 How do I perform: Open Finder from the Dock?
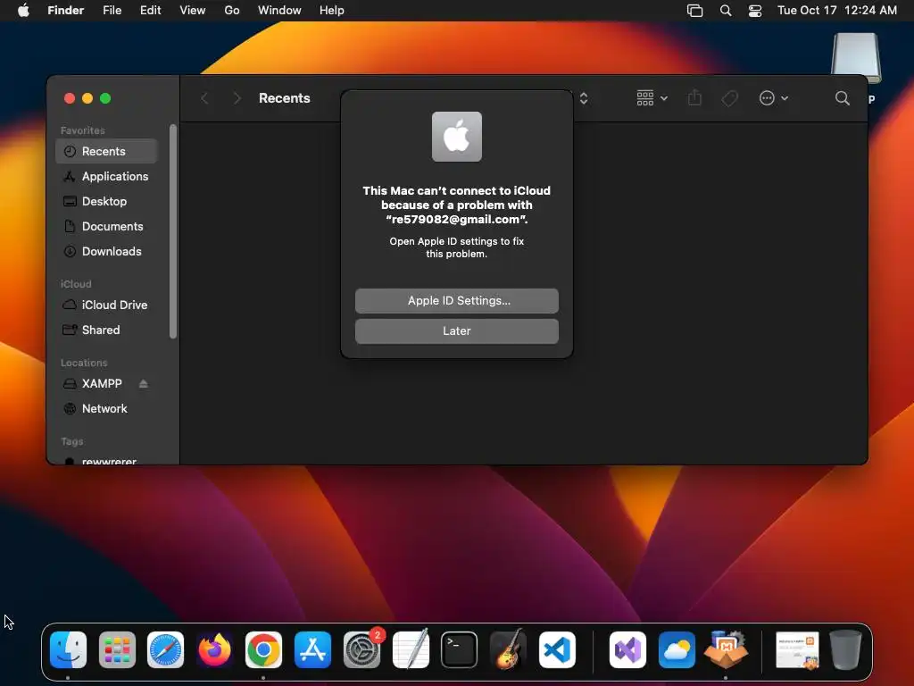(x=68, y=649)
